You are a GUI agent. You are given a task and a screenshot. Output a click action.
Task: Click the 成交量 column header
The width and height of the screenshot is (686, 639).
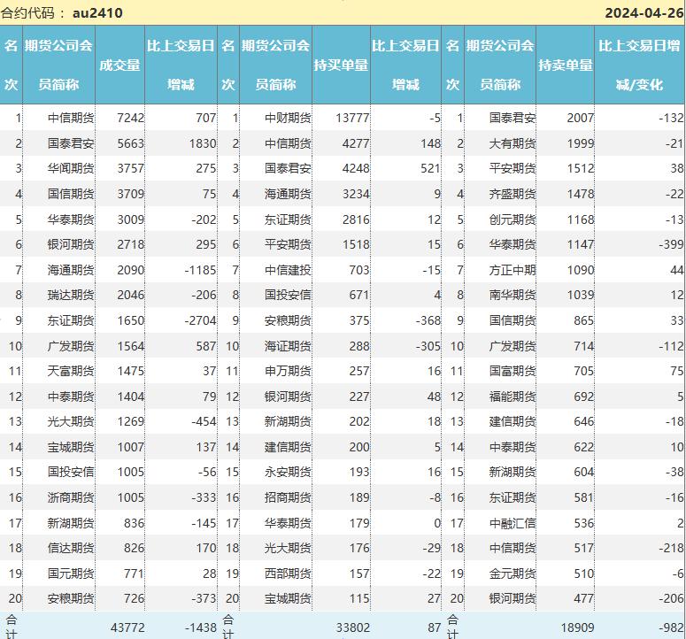119,65
